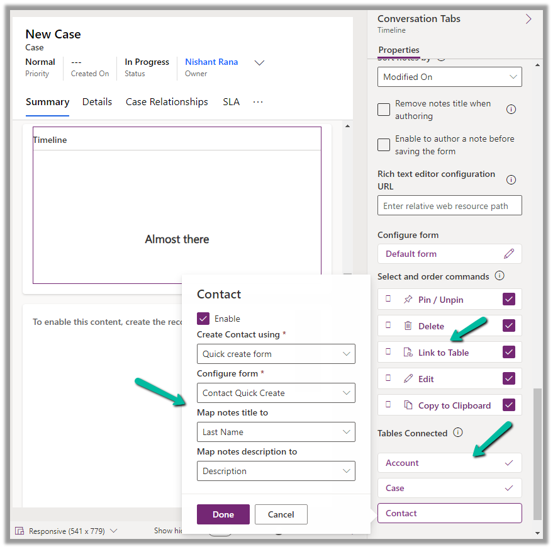Open the Create Contact using dropdown
The height and width of the screenshot is (549, 553).
pos(276,354)
